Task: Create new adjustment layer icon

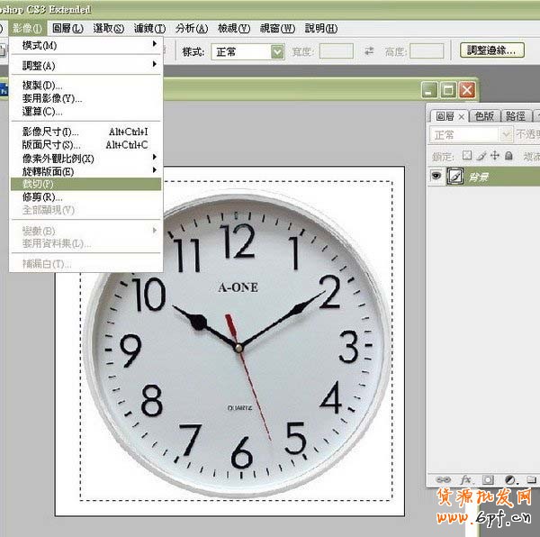Action: click(x=509, y=479)
